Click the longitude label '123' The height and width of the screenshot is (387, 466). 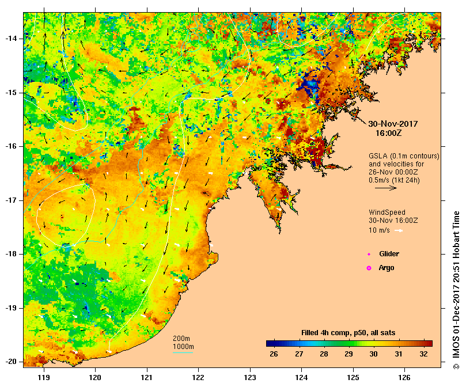pyautogui.click(x=250, y=377)
